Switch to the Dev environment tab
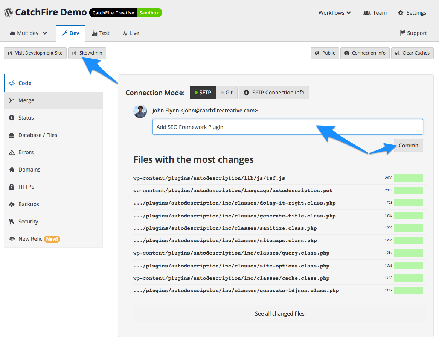 pos(70,33)
